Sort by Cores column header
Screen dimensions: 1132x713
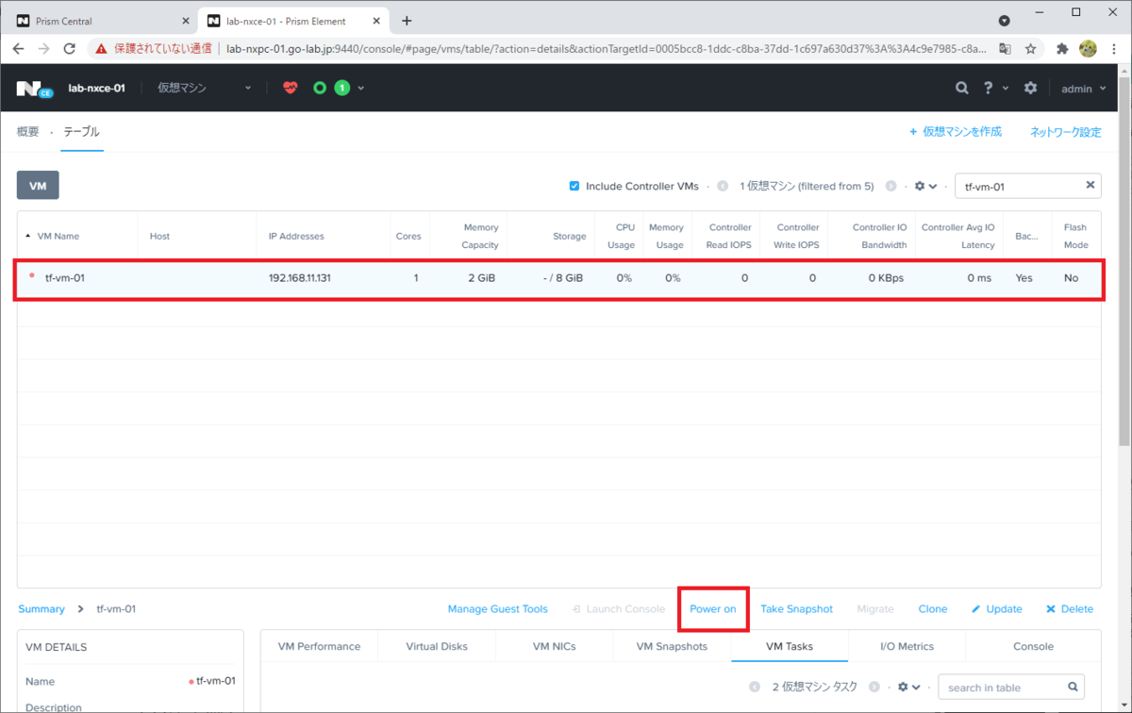tap(408, 236)
